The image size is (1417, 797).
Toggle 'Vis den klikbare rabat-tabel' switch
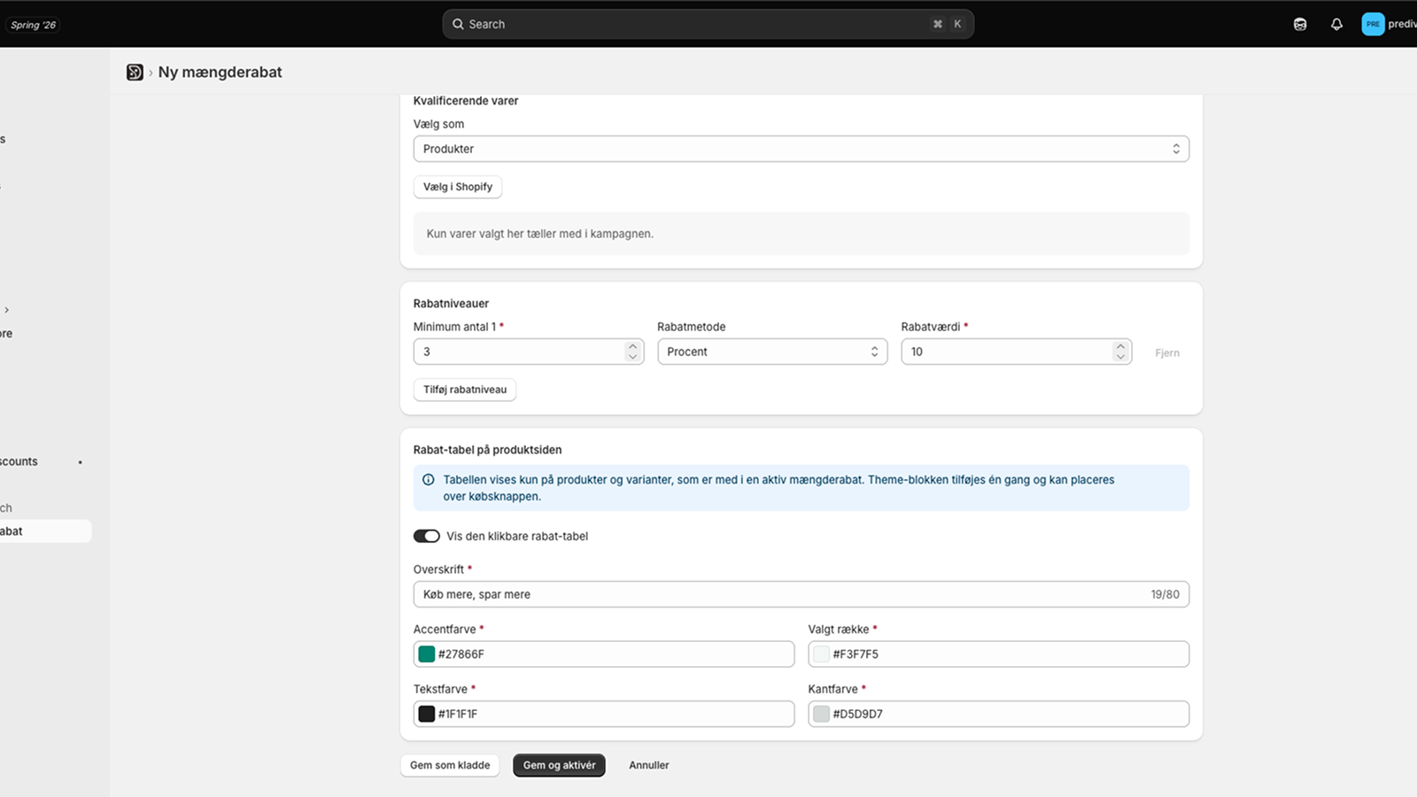point(427,536)
